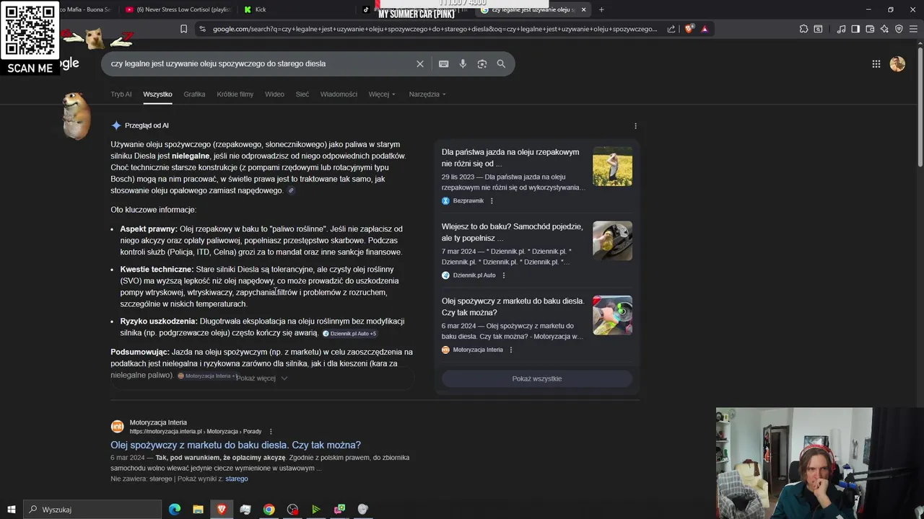Screen dimensions: 924x519
Task: Open the Google apps grid
Action: pyautogui.click(x=876, y=63)
